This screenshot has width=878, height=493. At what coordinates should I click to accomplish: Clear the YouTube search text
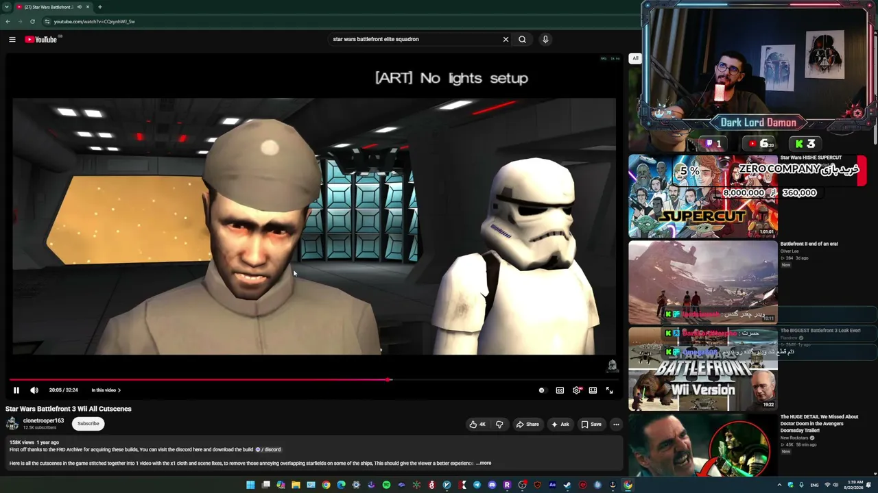coord(506,40)
